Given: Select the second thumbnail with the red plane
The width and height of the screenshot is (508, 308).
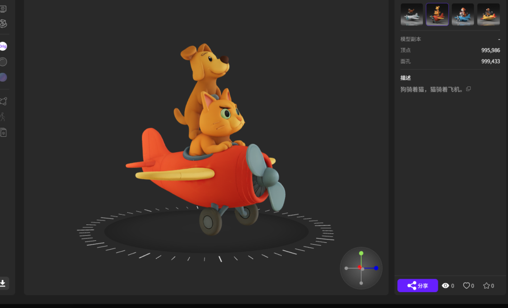Looking at the screenshot, I should (x=437, y=15).
